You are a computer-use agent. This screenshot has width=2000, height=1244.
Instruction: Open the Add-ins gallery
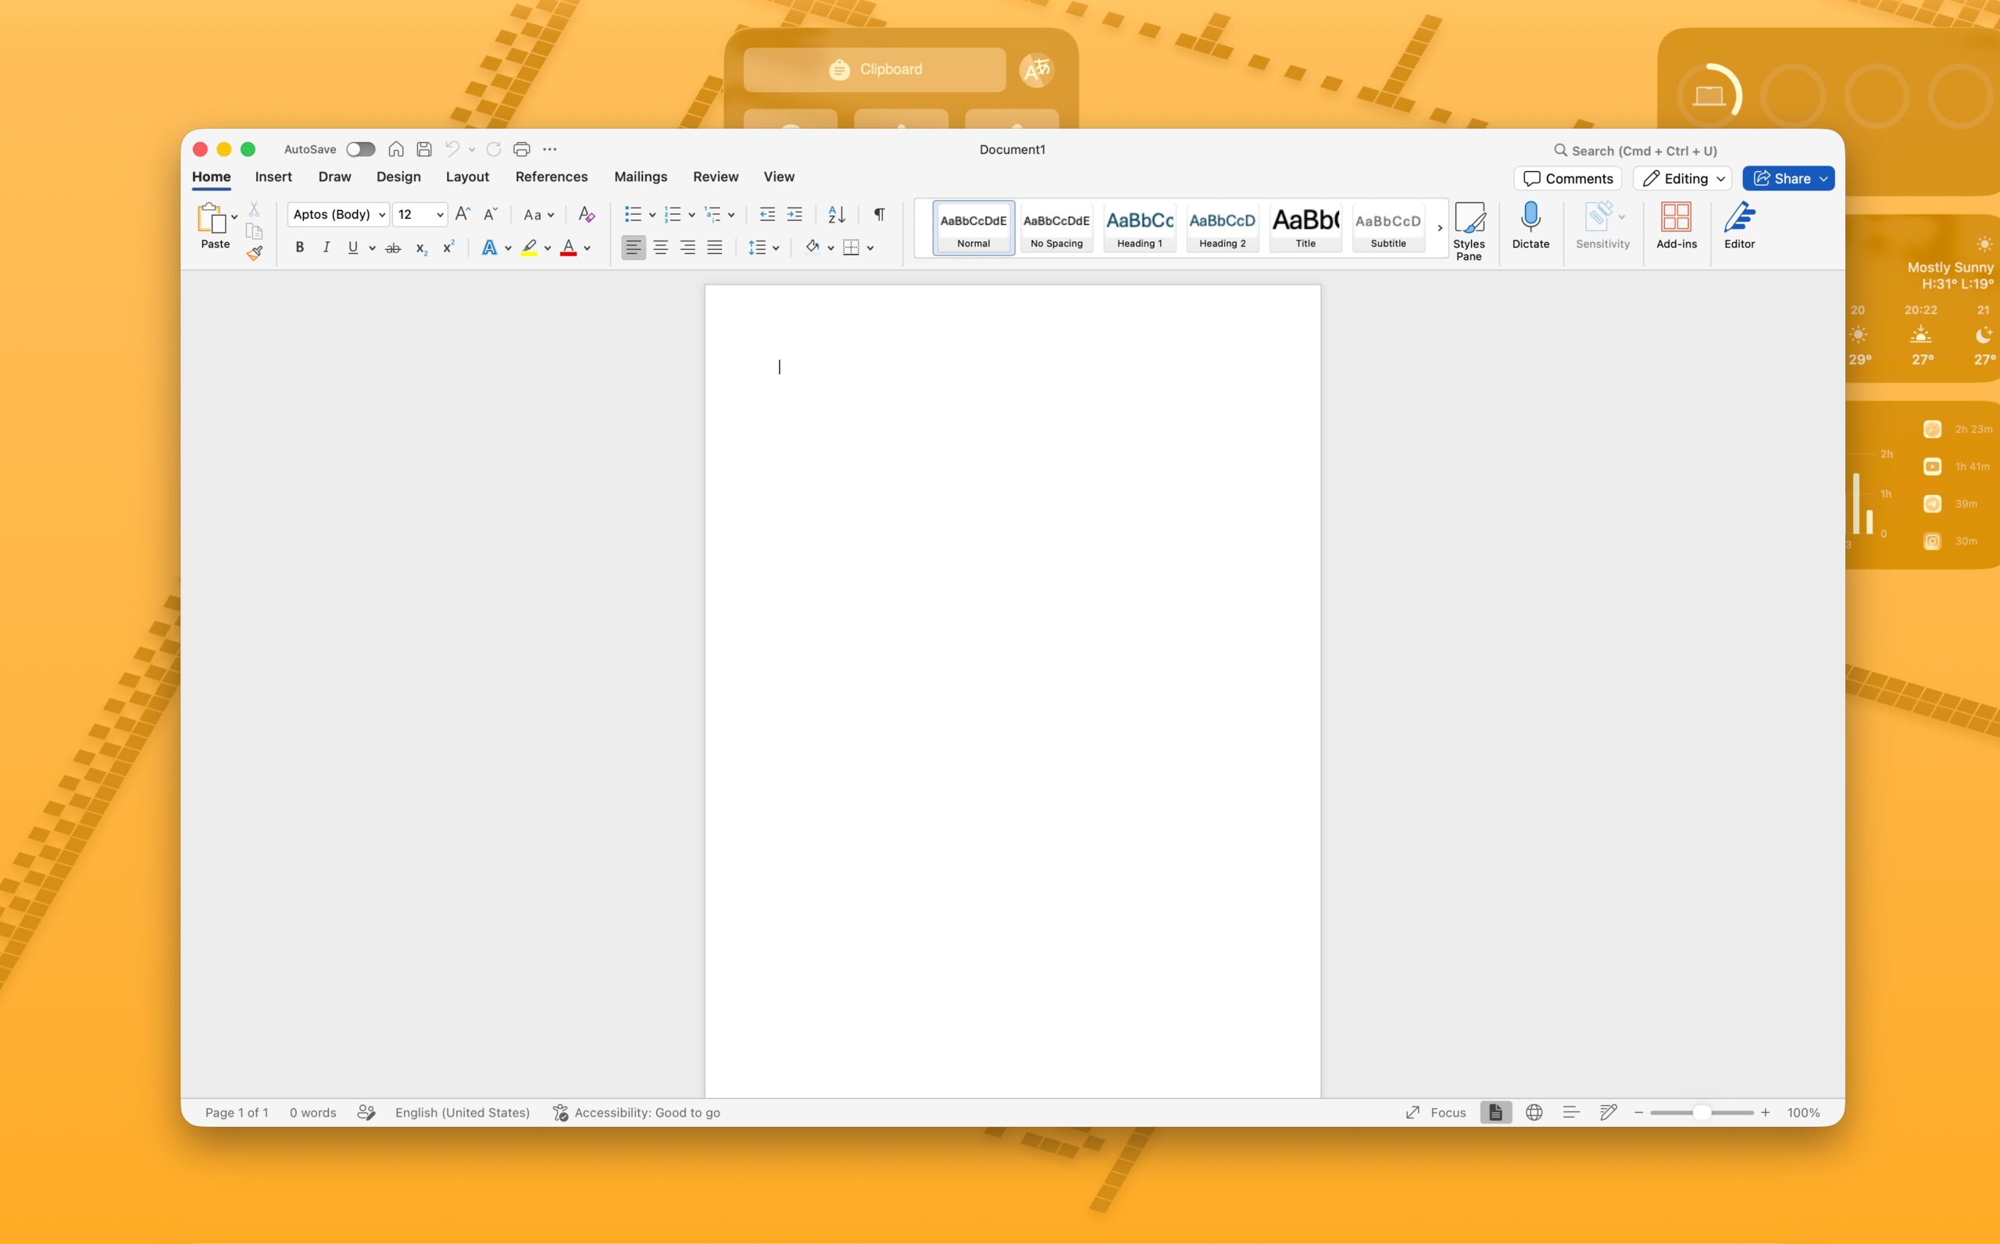(x=1677, y=226)
